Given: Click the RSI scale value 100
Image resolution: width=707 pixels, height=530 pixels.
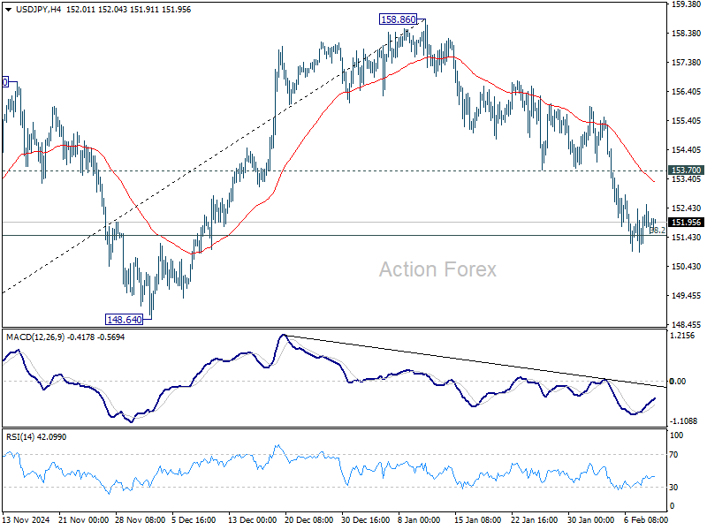Looking at the screenshot, I should coord(677,435).
